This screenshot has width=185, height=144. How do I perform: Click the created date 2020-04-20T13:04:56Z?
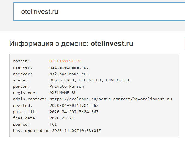coord(74,105)
